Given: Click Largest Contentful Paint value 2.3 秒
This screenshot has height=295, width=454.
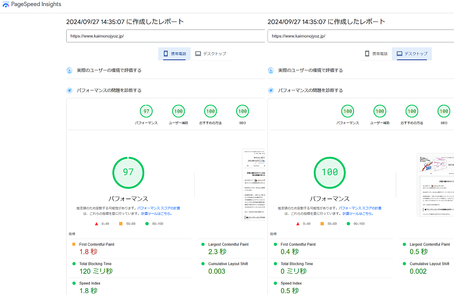Looking at the screenshot, I should (x=217, y=252).
